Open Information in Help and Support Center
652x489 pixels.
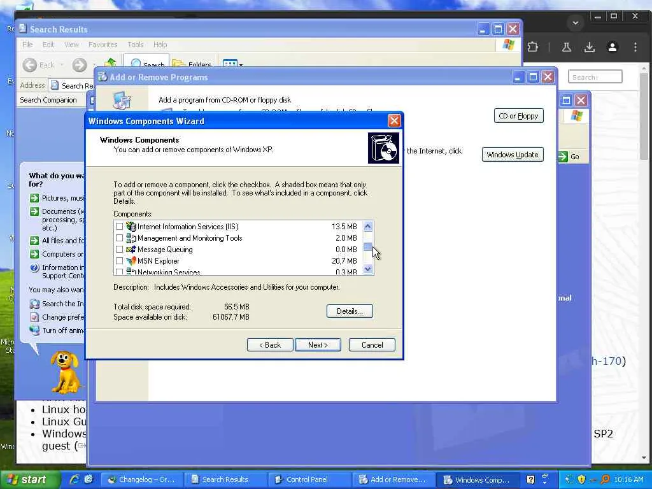(35, 268)
